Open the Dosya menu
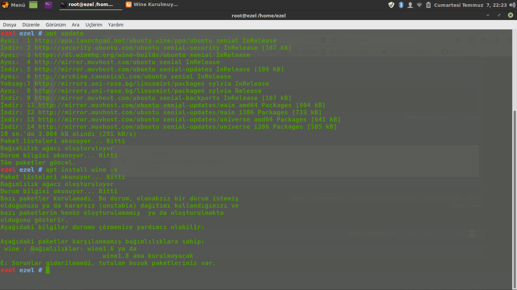This screenshot has height=290, width=517. click(x=9, y=25)
